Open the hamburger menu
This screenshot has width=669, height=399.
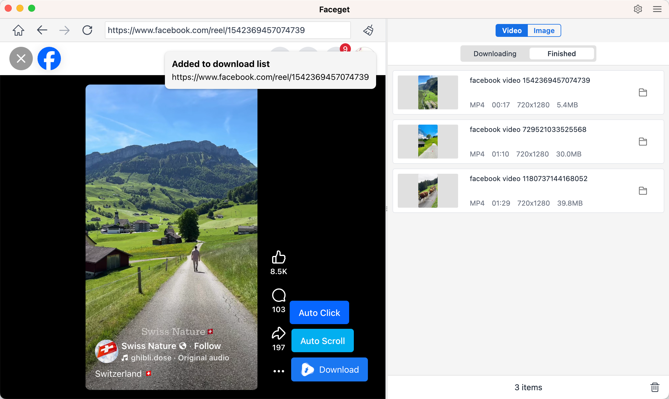point(657,9)
